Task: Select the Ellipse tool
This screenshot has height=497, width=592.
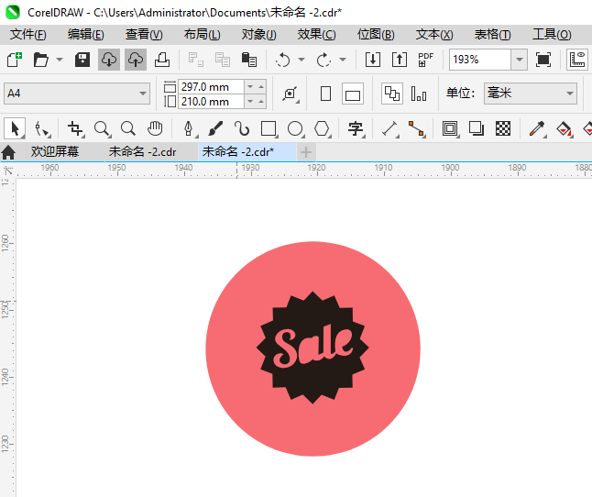Action: [x=295, y=128]
